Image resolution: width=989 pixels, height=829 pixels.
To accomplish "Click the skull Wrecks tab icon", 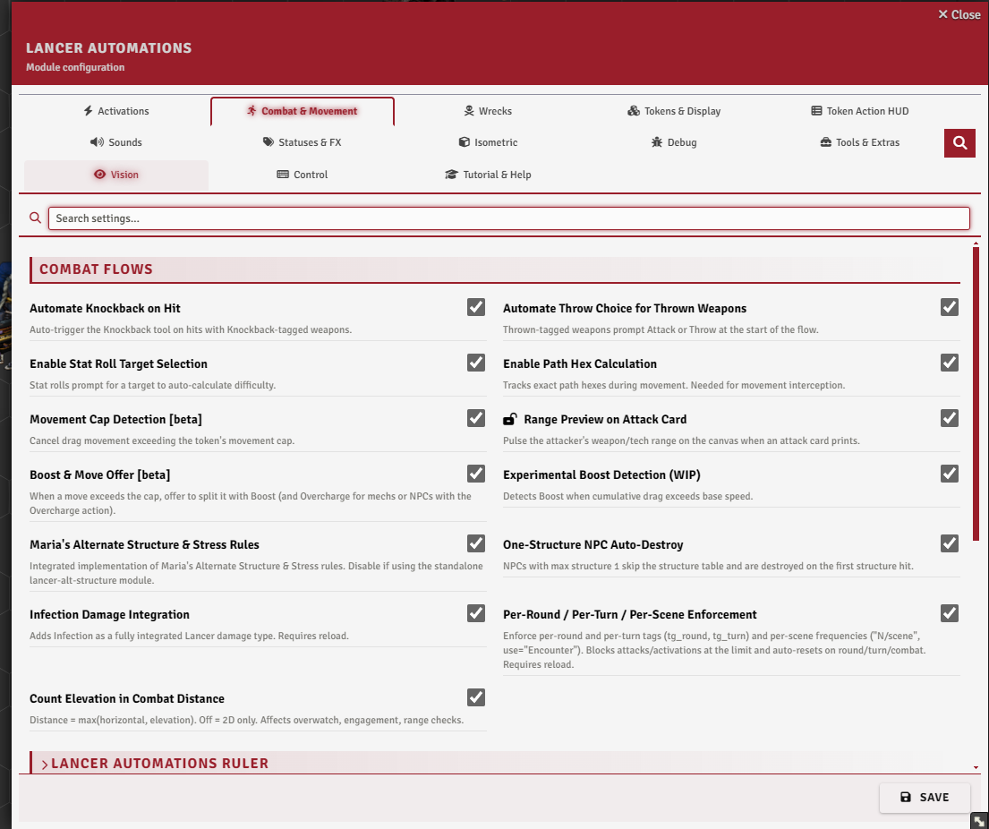I will pyautogui.click(x=469, y=110).
